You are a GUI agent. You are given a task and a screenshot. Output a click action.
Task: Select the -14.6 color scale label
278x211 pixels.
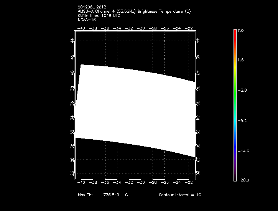click(x=243, y=151)
